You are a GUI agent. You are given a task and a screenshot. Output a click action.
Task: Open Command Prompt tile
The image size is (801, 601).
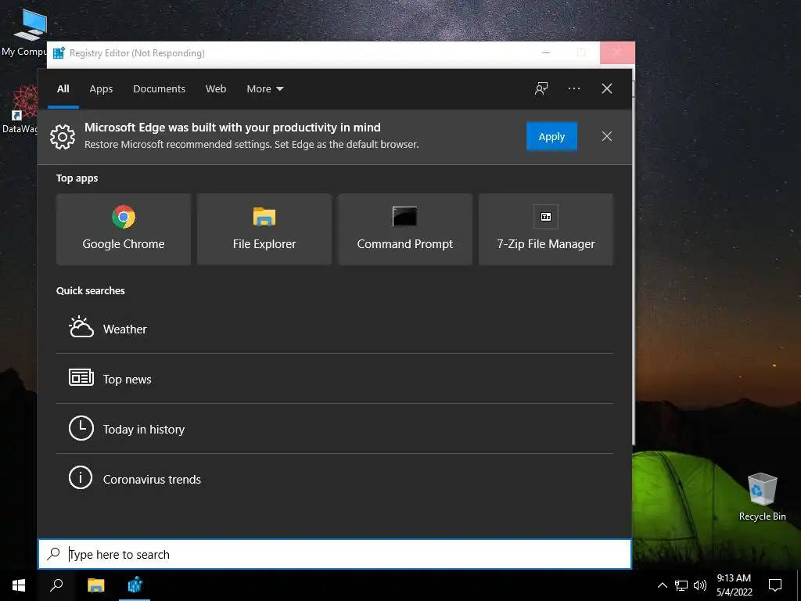[405, 229]
